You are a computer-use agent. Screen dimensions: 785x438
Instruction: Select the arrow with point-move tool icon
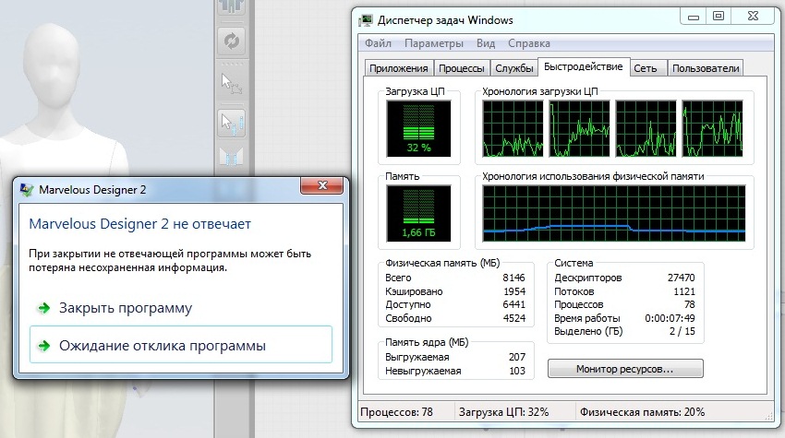(231, 124)
